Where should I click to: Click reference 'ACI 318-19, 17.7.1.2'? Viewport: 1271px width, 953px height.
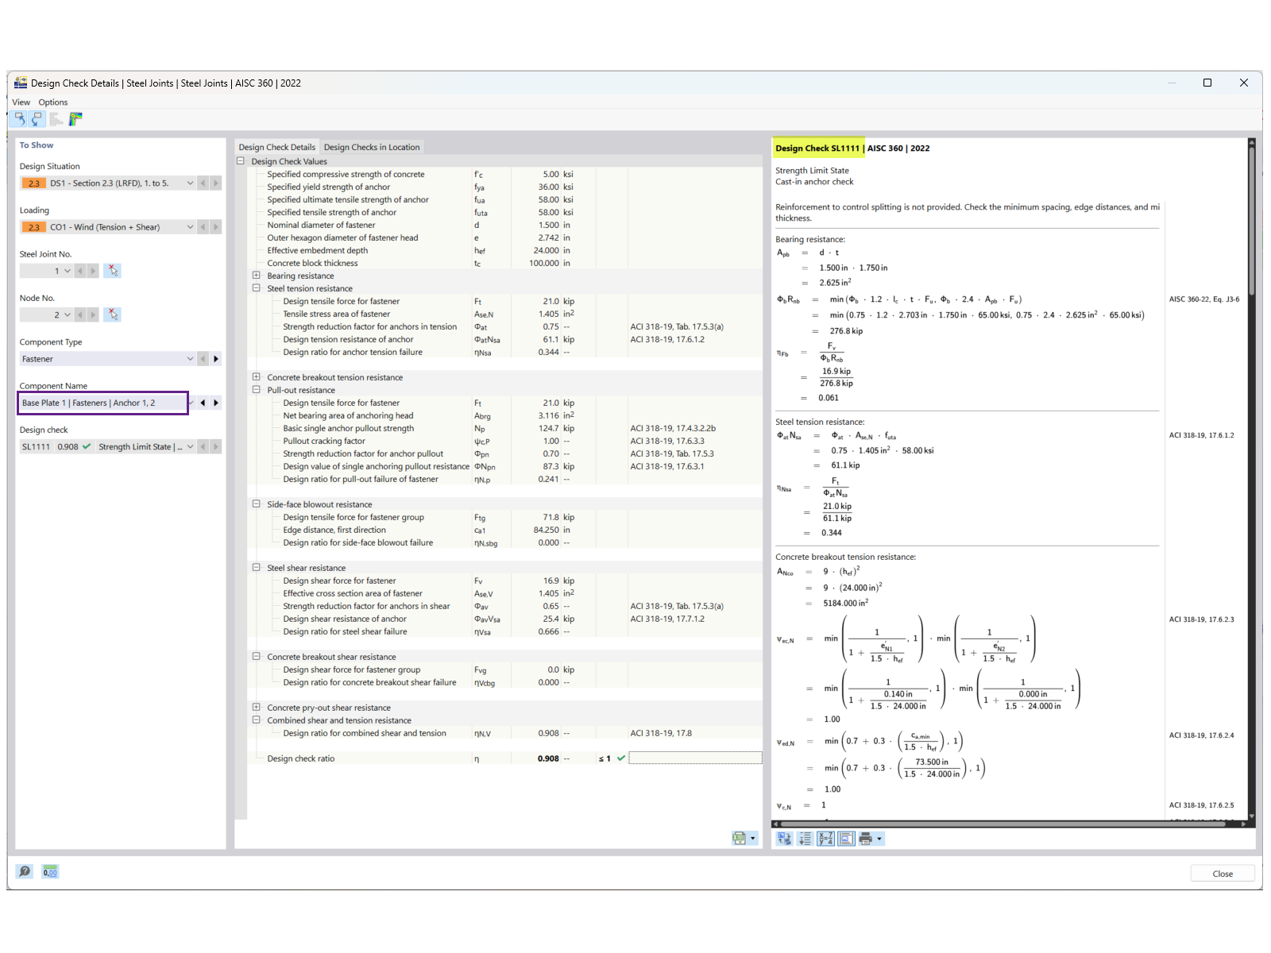click(667, 619)
